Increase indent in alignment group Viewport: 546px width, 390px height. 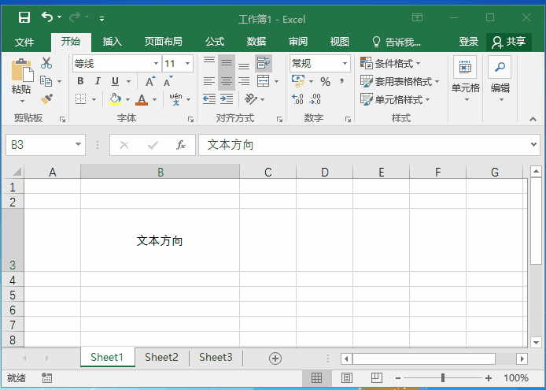coord(227,99)
